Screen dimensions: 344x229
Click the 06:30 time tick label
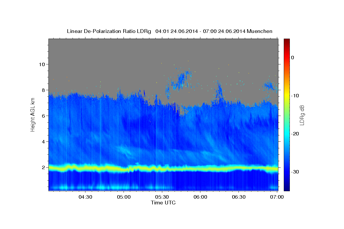[239, 197]
